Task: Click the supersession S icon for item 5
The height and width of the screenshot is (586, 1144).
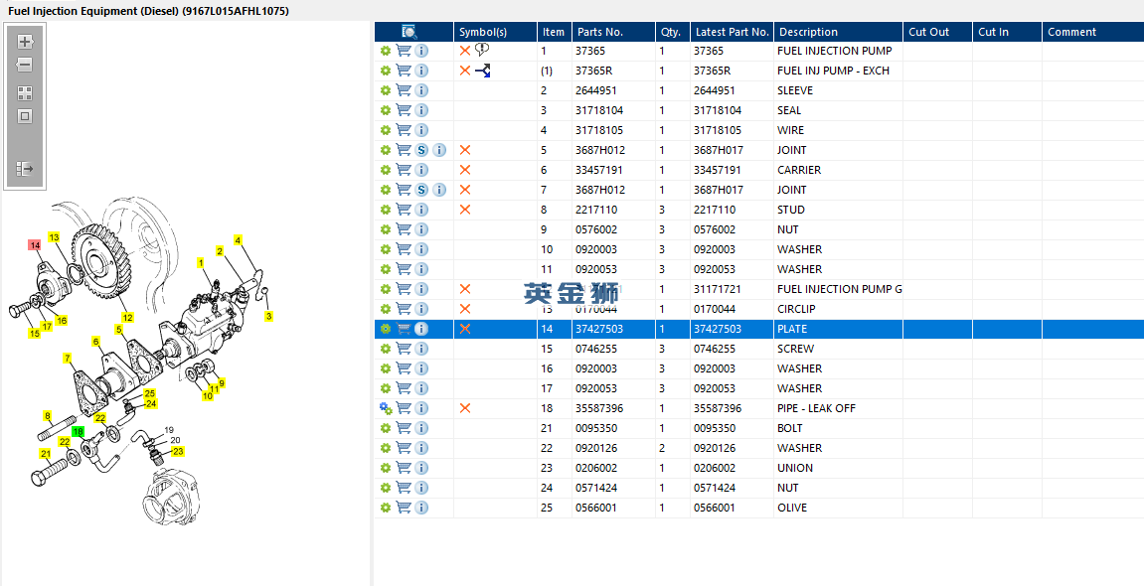Action: pyautogui.click(x=421, y=150)
